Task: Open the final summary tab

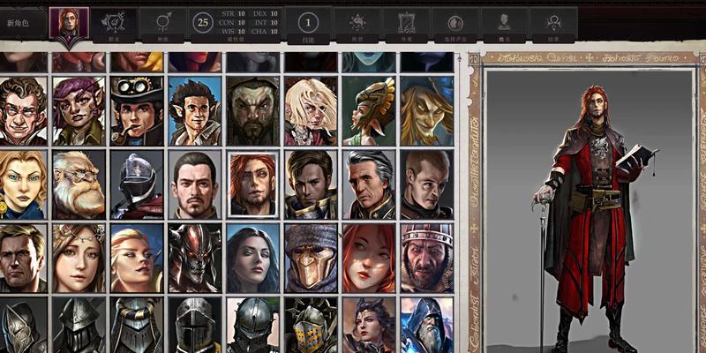Action: tap(553, 25)
